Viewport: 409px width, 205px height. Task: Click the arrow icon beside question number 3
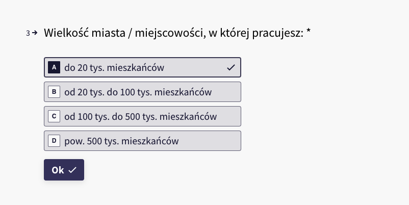35,33
